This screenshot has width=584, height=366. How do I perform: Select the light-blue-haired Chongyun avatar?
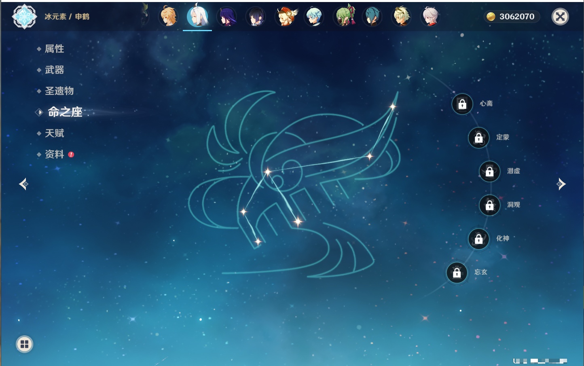(314, 17)
